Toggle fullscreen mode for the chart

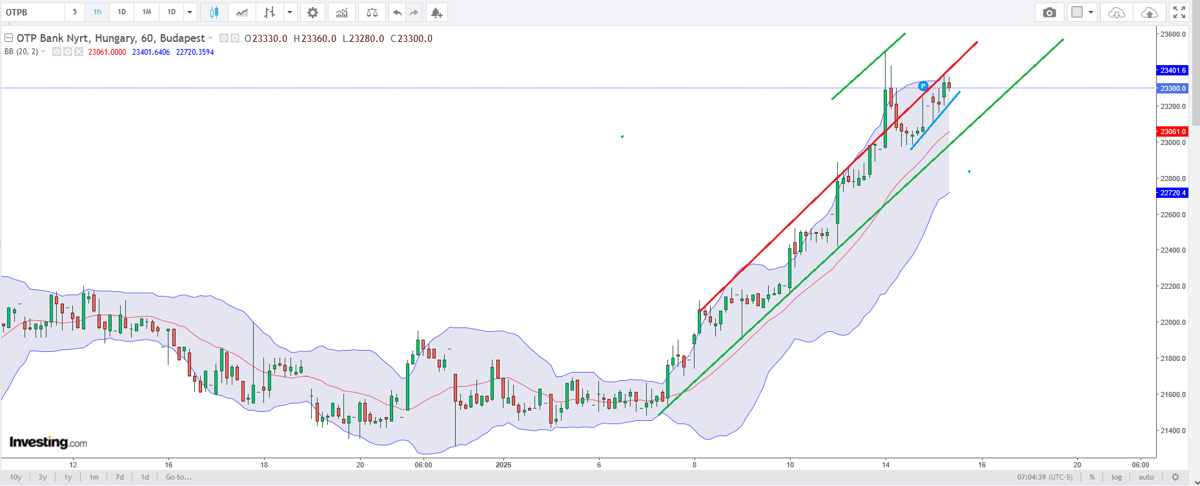[x=1179, y=12]
